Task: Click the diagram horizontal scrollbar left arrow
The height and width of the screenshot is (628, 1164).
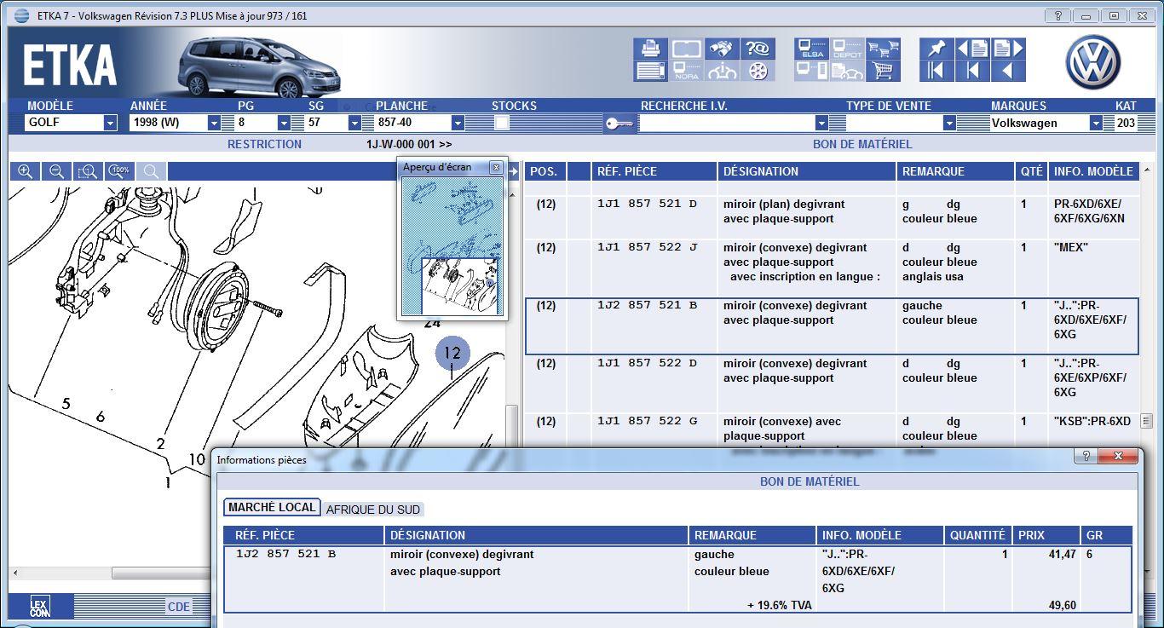Action: 14,573
